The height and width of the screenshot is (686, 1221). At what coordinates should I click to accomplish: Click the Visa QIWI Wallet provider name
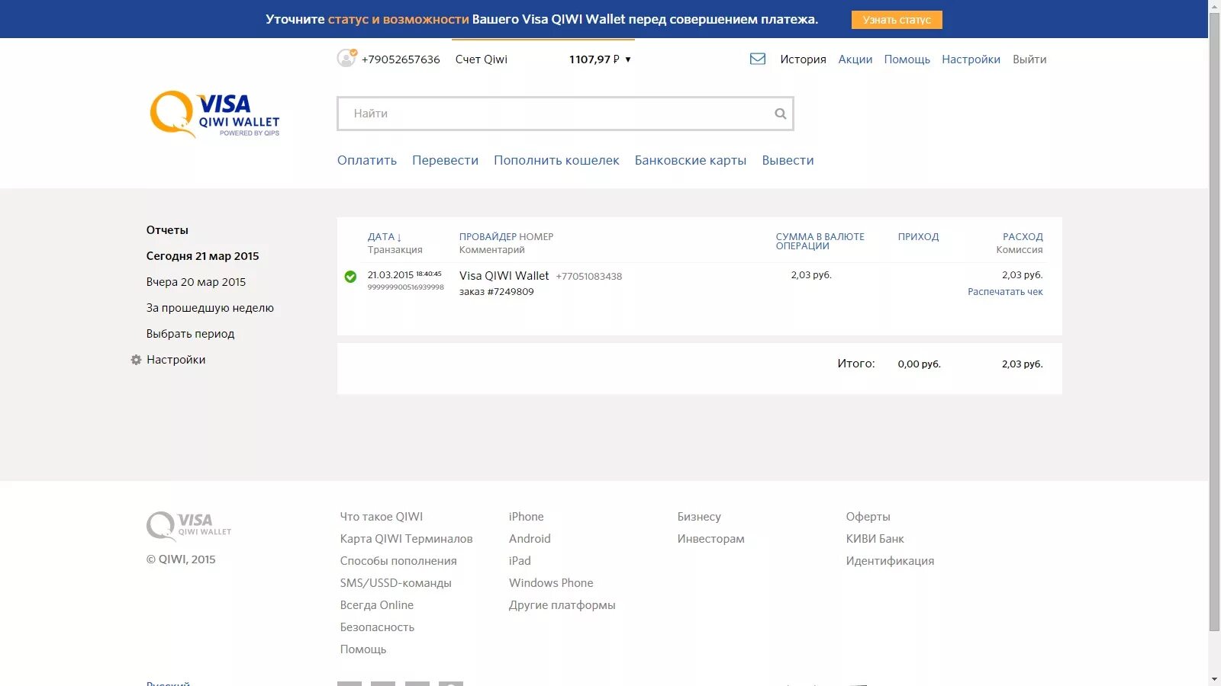coord(504,276)
